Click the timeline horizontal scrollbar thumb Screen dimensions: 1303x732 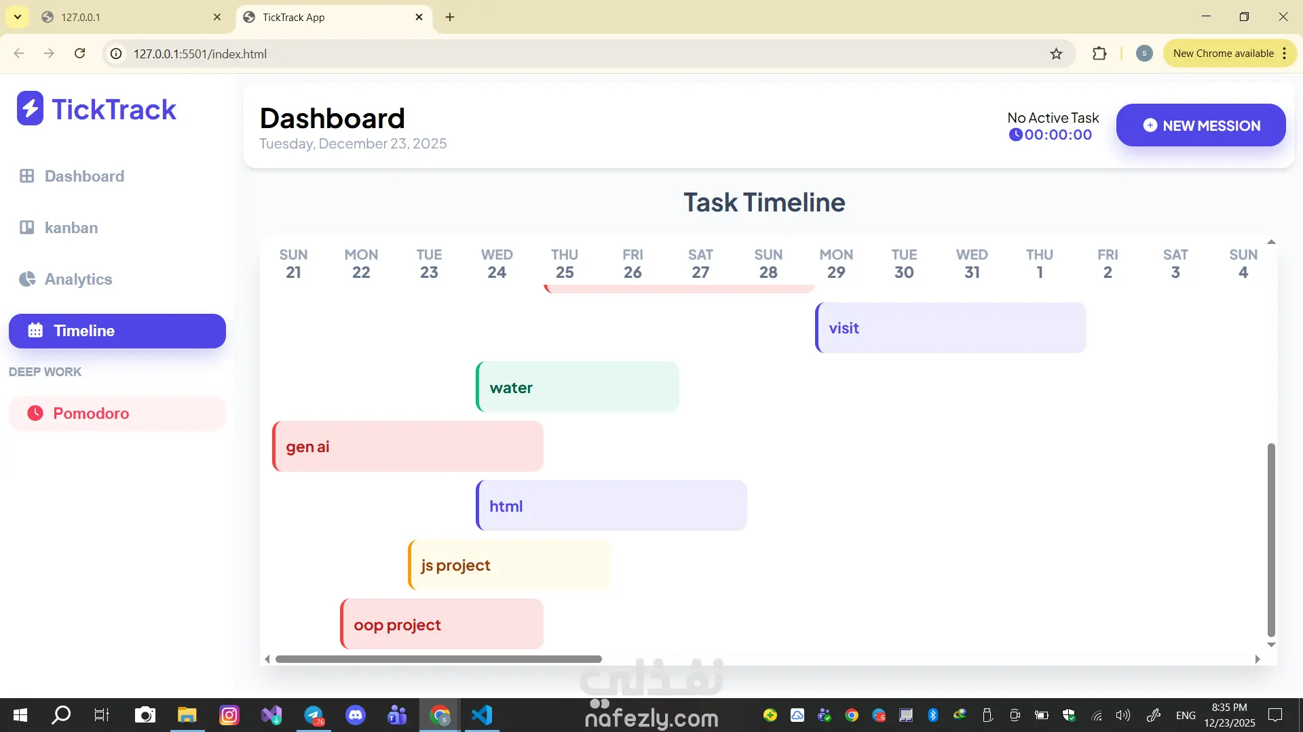(x=438, y=659)
